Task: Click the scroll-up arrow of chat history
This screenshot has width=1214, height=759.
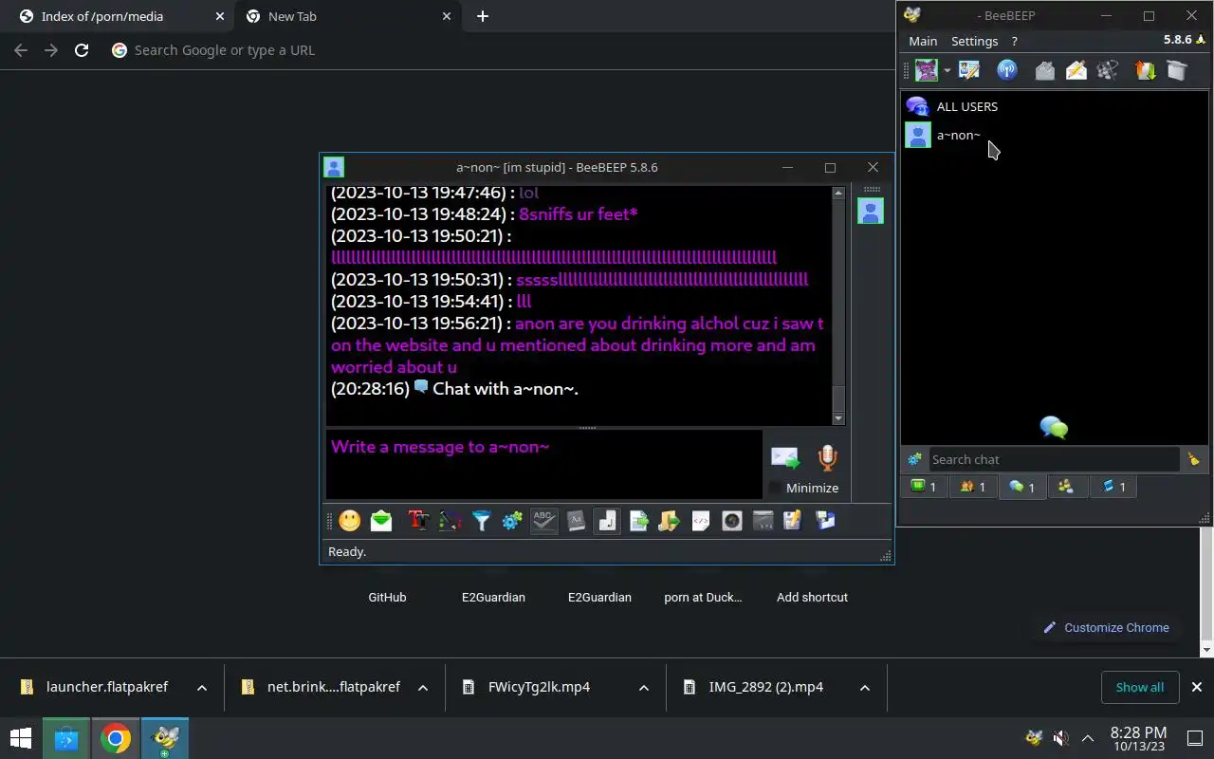Action: pyautogui.click(x=837, y=193)
